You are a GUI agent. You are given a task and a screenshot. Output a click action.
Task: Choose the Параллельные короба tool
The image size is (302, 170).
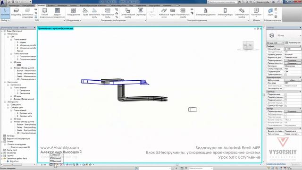(x=183, y=13)
